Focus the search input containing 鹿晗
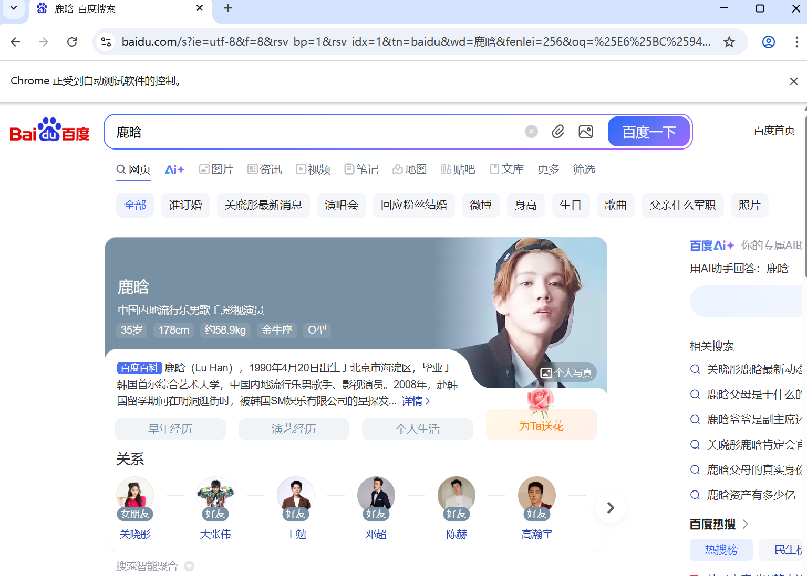807x576 pixels. [x=315, y=132]
